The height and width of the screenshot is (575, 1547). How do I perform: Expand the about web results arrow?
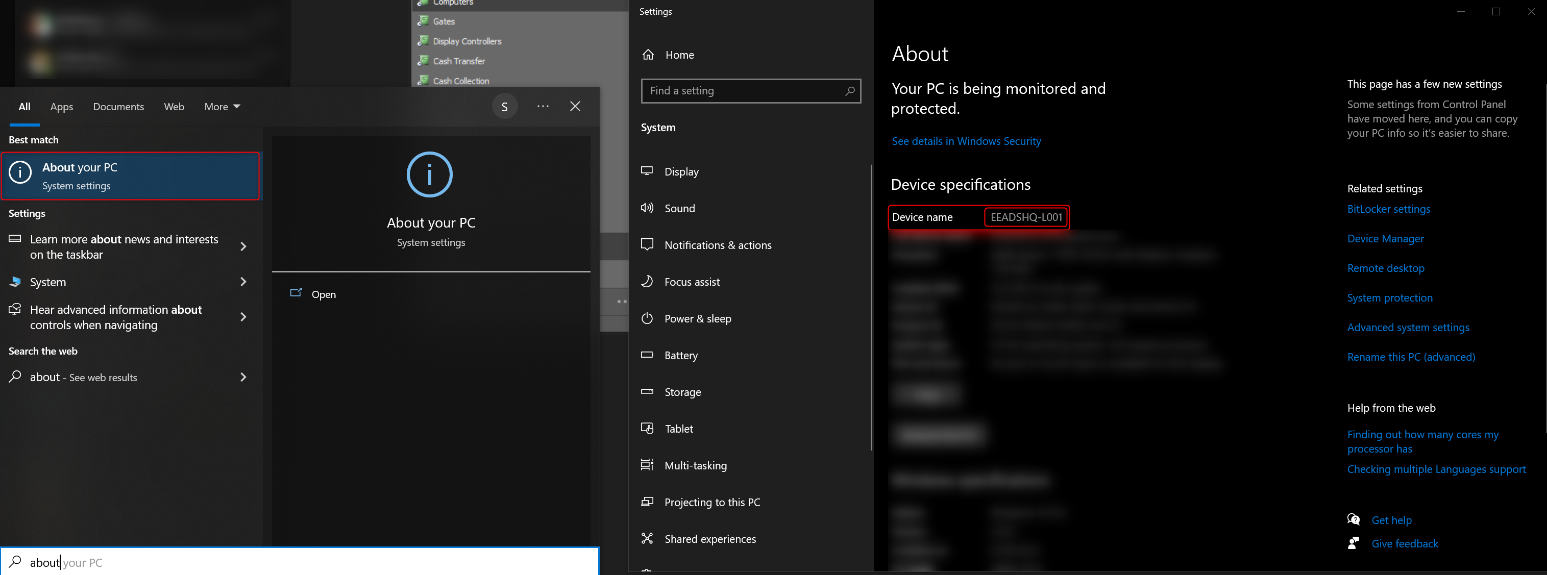tap(243, 377)
